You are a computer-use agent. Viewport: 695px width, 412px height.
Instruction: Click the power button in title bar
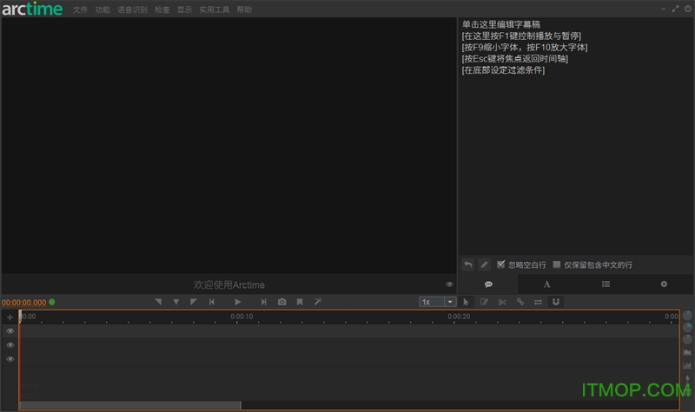tap(687, 9)
